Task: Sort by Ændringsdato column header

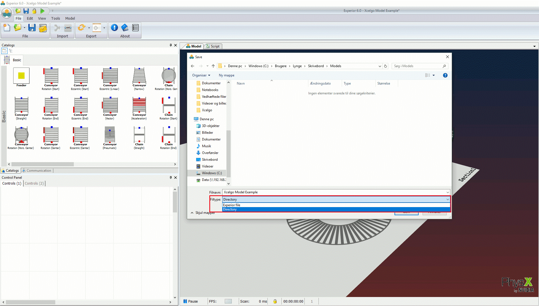Action: point(320,83)
